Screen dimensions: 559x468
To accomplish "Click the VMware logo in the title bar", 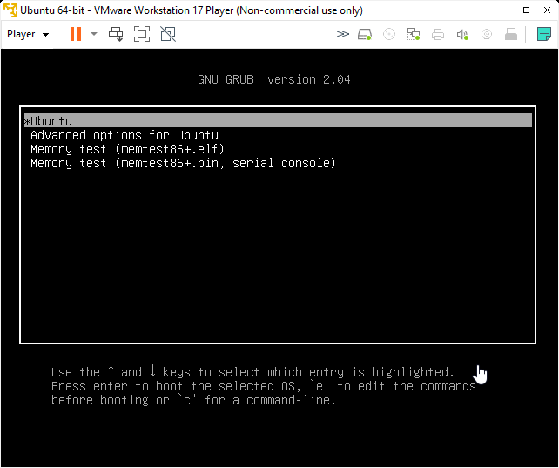I will pos(10,10).
